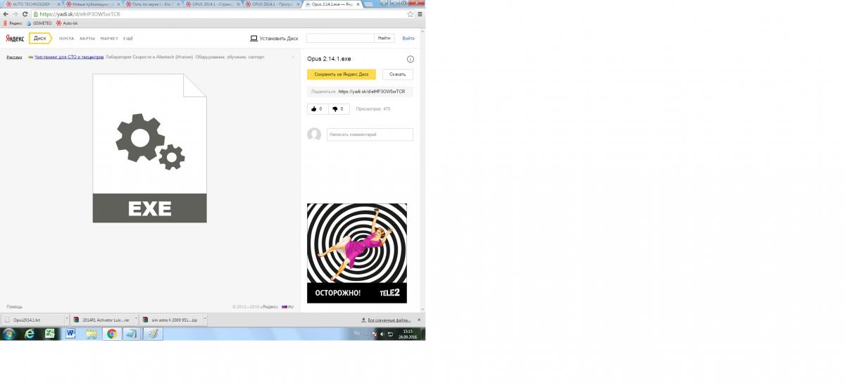Screen dimensions: 845x383
Task: Click the Написать комментарий field
Action: click(370, 134)
